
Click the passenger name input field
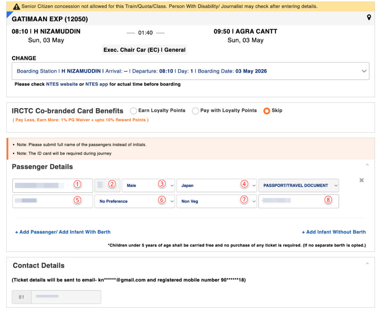(52, 186)
